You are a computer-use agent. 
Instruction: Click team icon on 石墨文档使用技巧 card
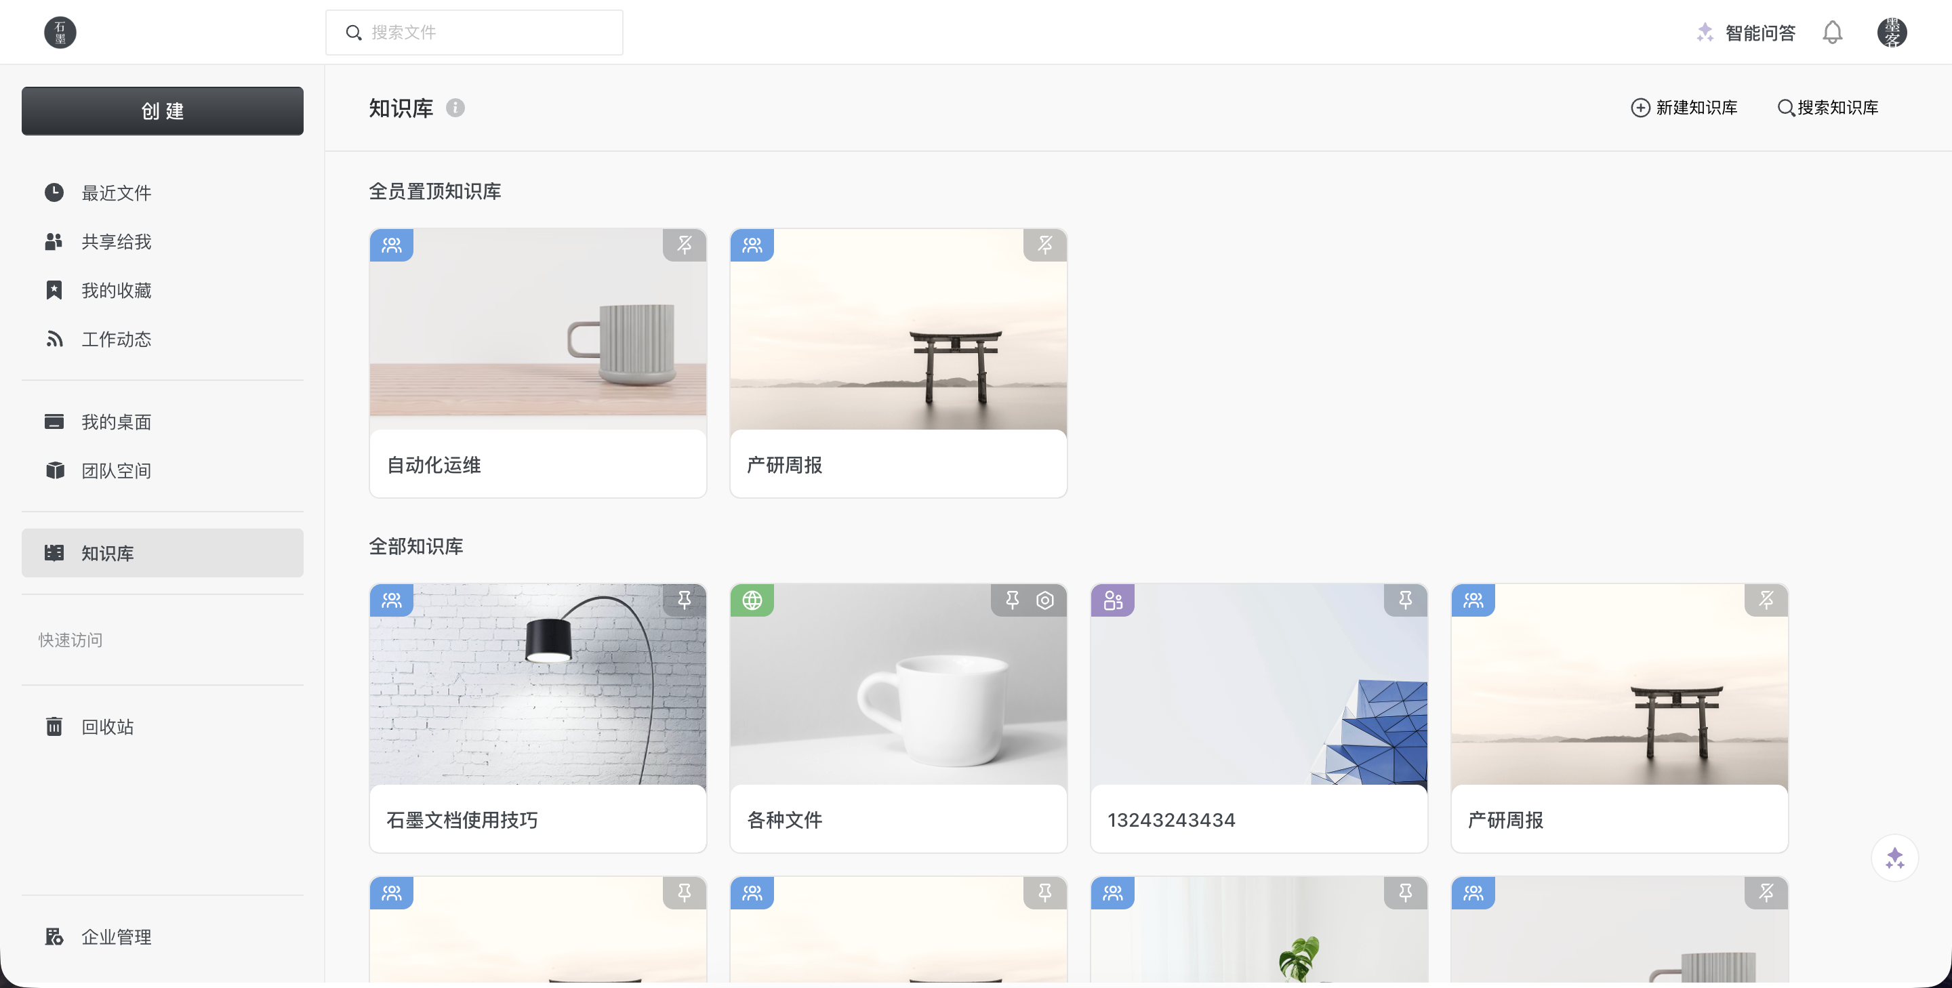(x=392, y=600)
